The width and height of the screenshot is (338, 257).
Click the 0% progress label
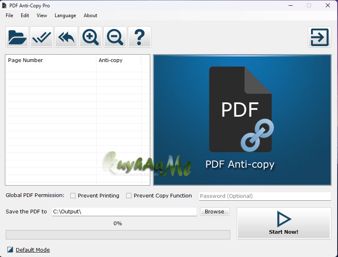point(118,224)
